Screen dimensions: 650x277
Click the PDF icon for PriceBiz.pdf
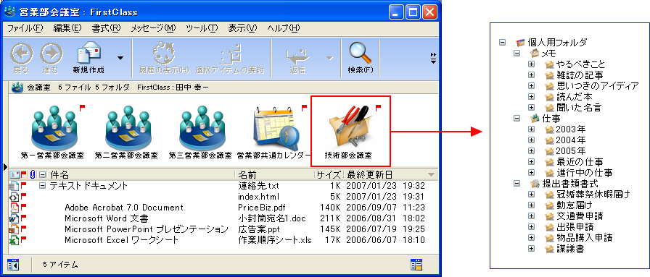coord(13,207)
